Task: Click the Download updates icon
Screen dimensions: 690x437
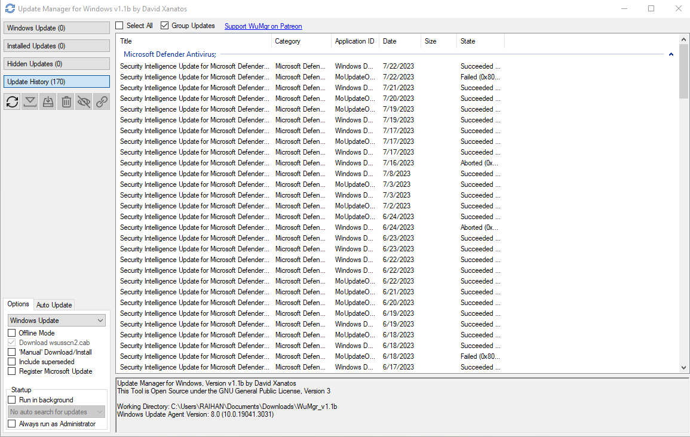Action: pyautogui.click(x=30, y=102)
